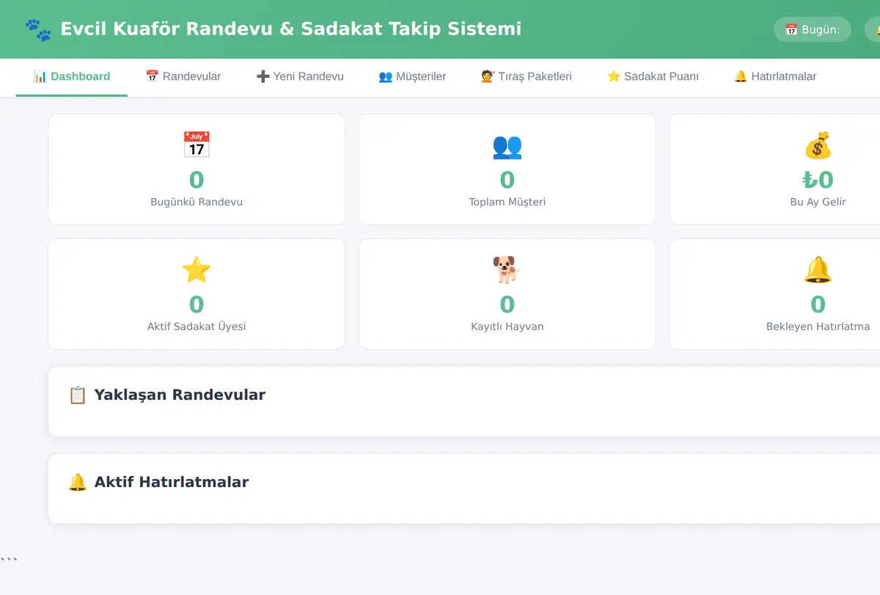
Task: Click the Toplam Müşteri label
Action: (507, 202)
